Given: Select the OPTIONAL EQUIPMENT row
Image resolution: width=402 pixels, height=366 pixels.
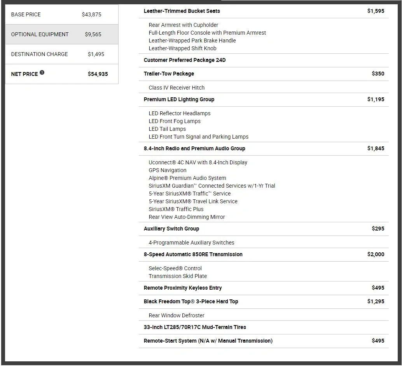Looking at the screenshot, I should pos(62,34).
